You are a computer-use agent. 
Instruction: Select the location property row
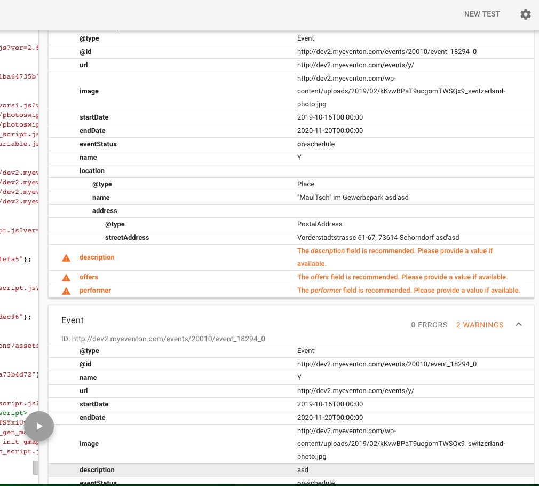tap(291, 171)
